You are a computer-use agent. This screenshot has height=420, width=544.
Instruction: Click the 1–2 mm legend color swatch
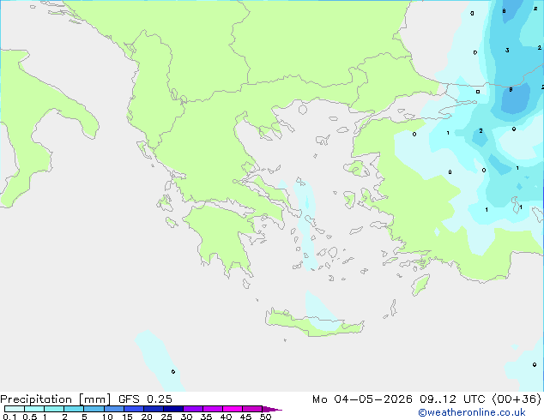click(54, 409)
